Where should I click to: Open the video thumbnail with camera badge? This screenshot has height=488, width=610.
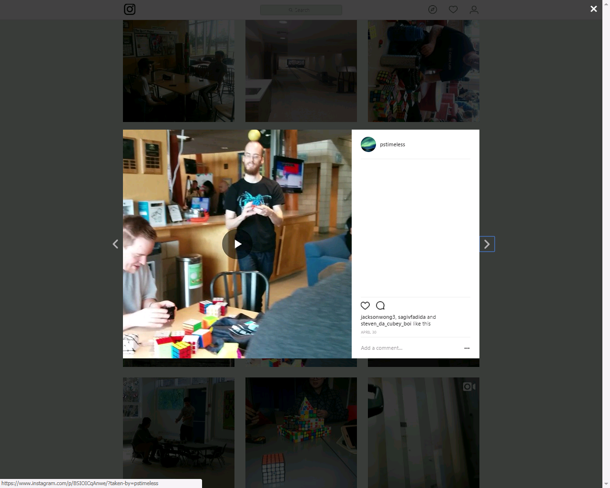(x=424, y=433)
